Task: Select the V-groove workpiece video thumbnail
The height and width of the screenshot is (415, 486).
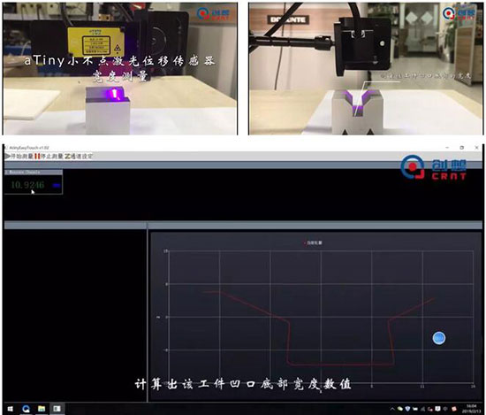Action: coord(366,69)
